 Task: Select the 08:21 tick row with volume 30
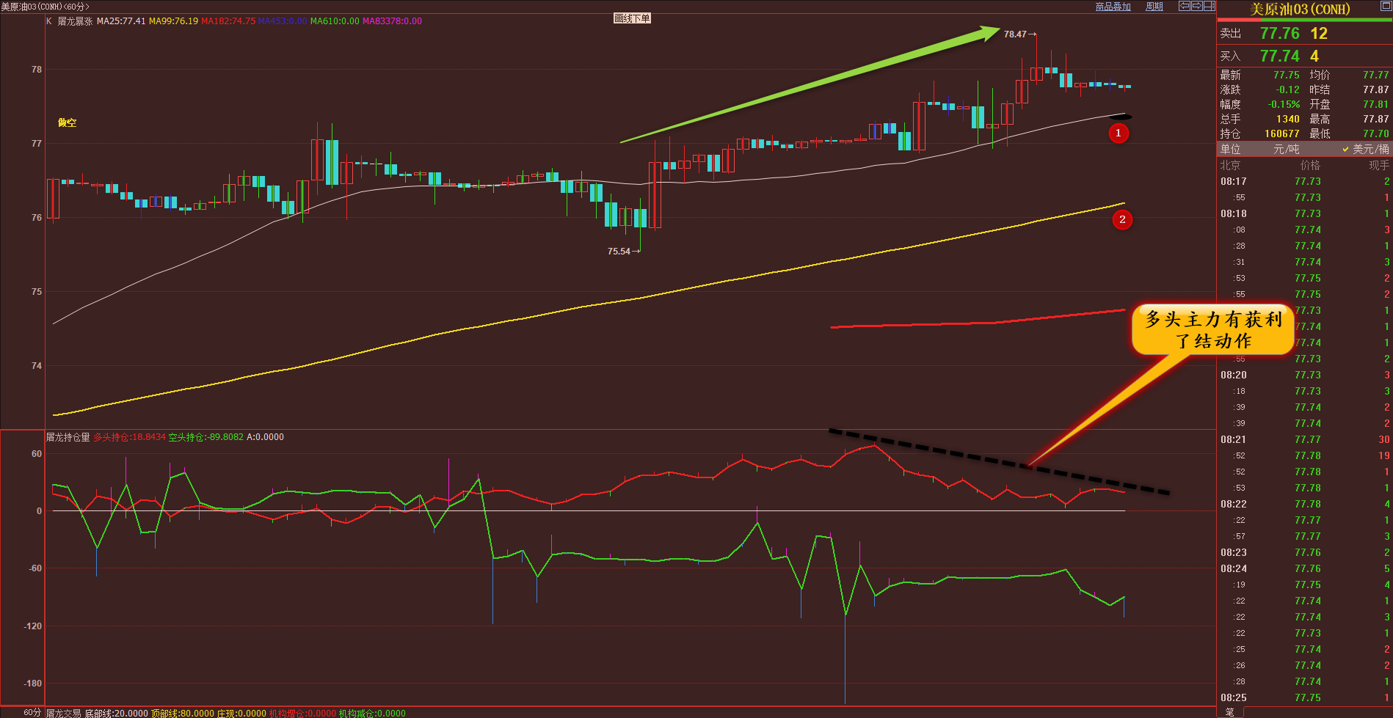[1304, 439]
